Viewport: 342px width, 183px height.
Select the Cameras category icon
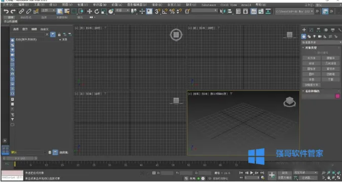tap(320, 36)
